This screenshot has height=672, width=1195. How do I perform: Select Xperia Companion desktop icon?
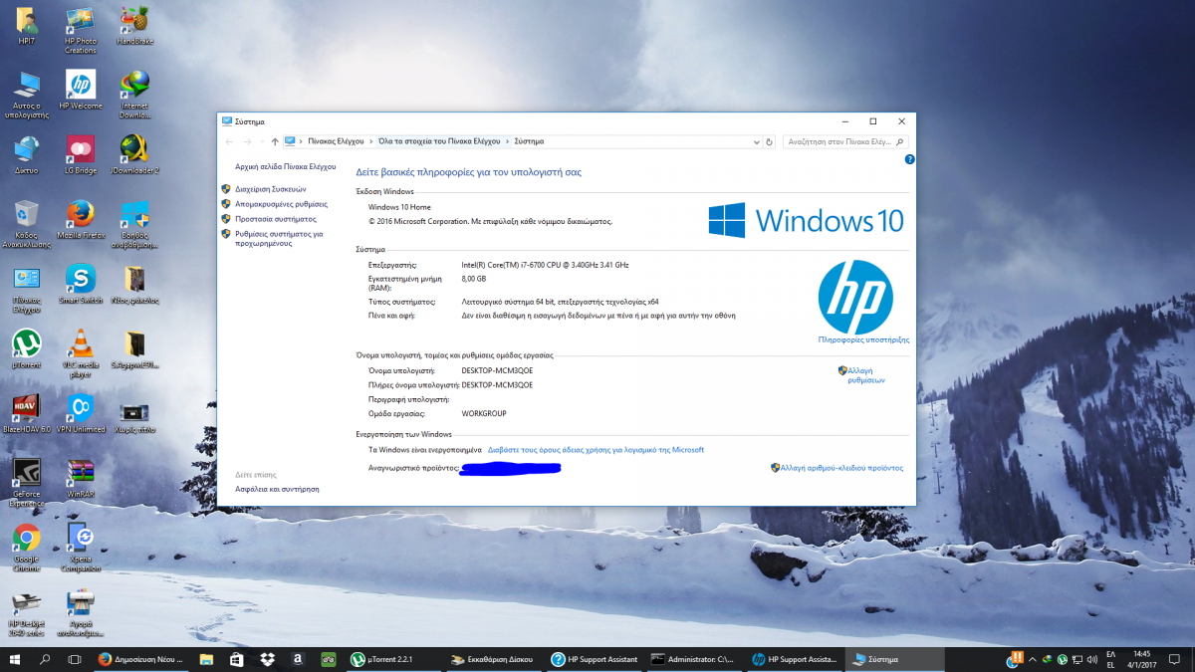(81, 548)
